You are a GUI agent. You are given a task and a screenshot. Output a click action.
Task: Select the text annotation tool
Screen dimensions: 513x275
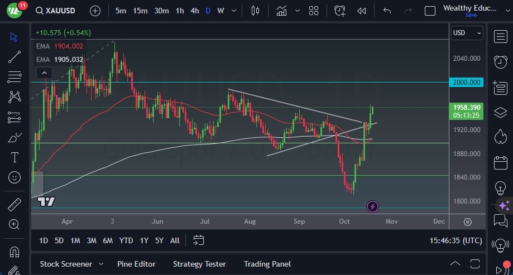[15, 157]
